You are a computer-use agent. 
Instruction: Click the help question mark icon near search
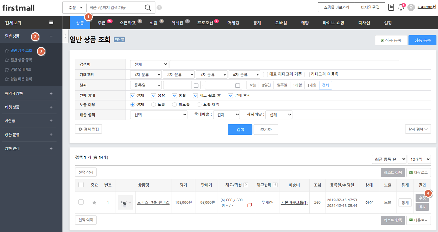click(159, 8)
